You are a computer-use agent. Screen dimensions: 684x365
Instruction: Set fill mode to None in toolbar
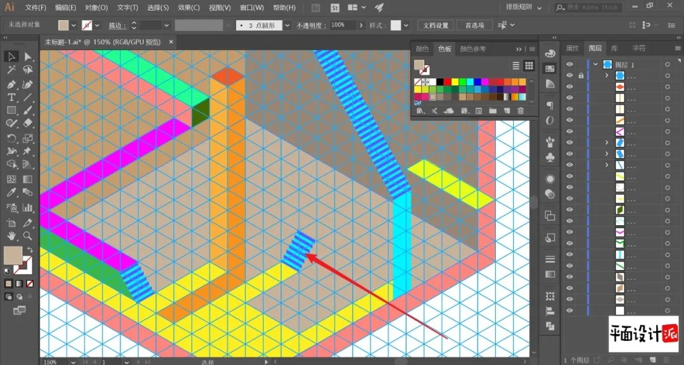[x=30, y=284]
